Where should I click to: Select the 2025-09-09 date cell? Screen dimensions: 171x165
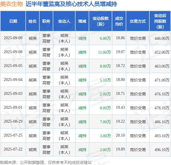13,38
